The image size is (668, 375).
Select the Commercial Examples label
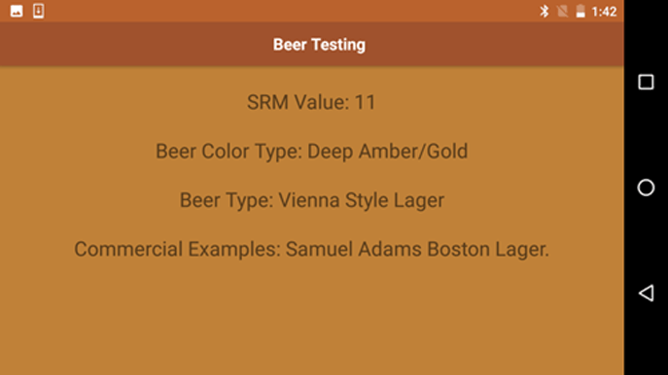pos(177,249)
